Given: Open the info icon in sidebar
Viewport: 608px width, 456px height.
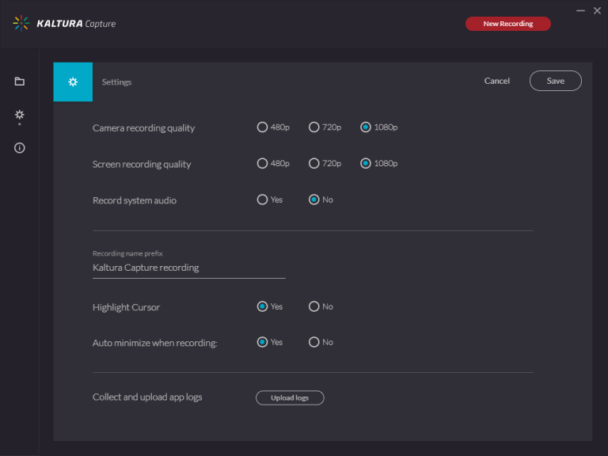Looking at the screenshot, I should tap(19, 148).
